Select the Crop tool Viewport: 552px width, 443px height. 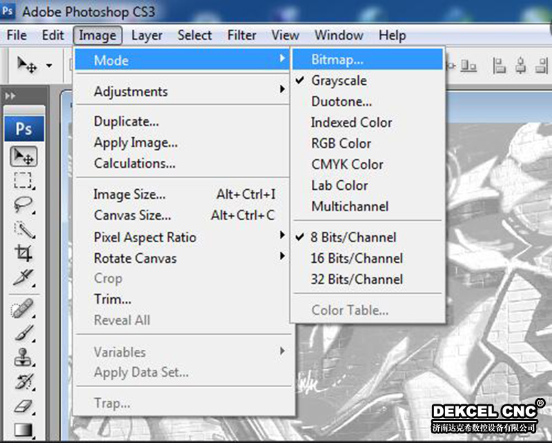point(23,253)
